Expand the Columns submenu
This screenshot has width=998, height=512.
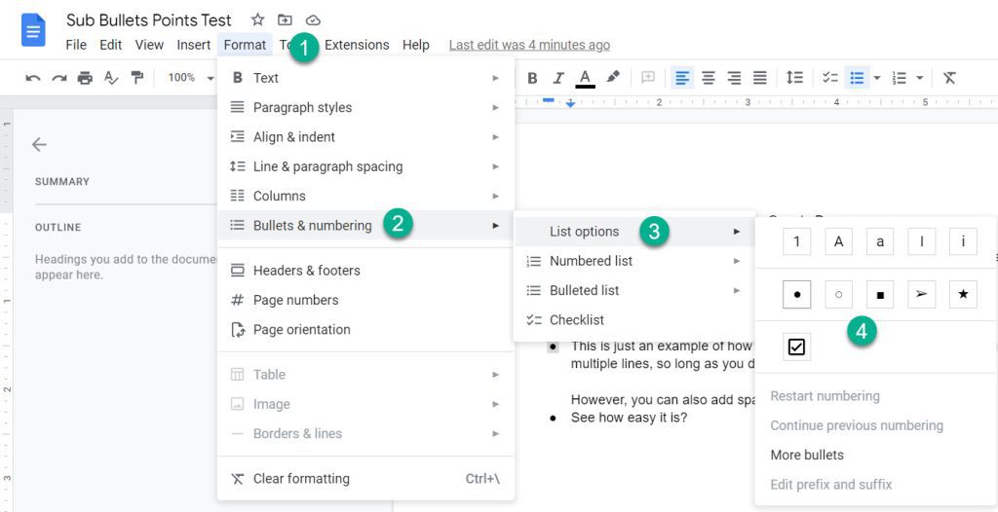pos(366,196)
